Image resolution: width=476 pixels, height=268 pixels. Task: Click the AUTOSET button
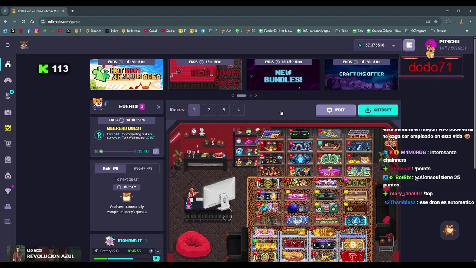[378, 110]
